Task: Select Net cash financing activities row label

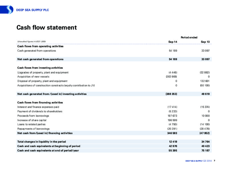Action: (45, 133)
